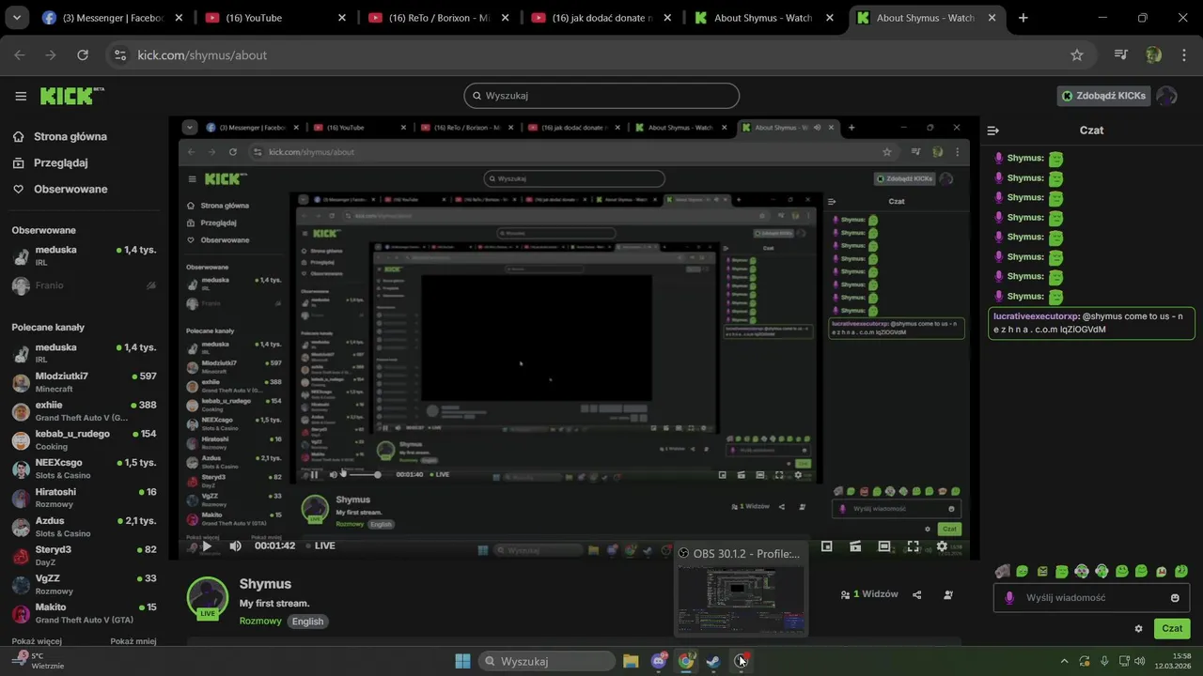
Task: Open the Kick hamburger sidebar menu
Action: 21,96
